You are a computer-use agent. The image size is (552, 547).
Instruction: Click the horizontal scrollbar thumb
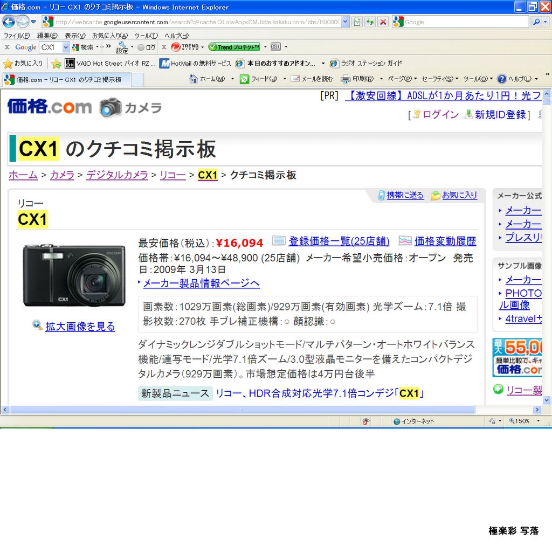[243, 410]
